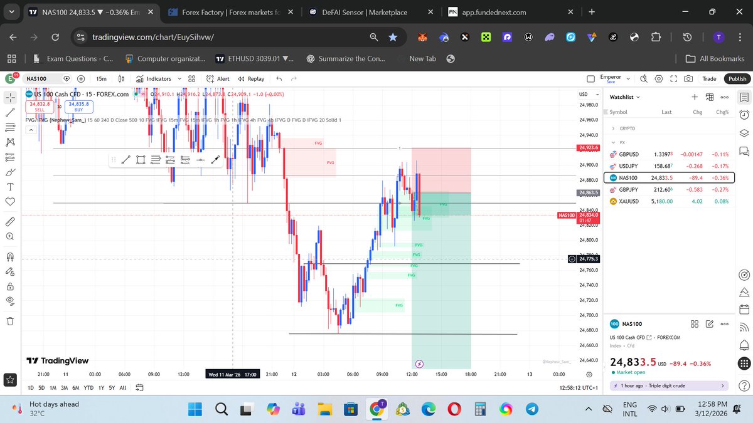
Task: Open the Indicators dialog
Action: 154,79
